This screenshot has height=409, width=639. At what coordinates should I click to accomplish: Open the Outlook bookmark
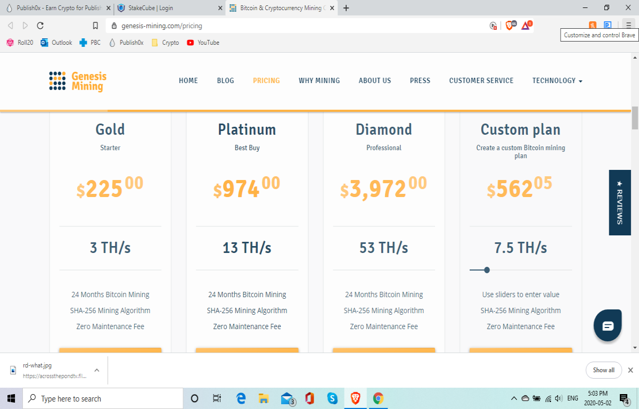pyautogui.click(x=56, y=43)
